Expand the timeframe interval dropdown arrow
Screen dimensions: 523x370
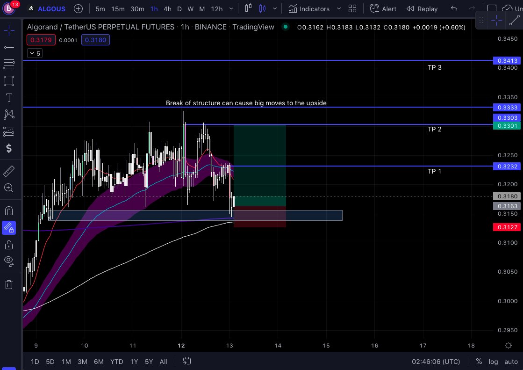231,9
